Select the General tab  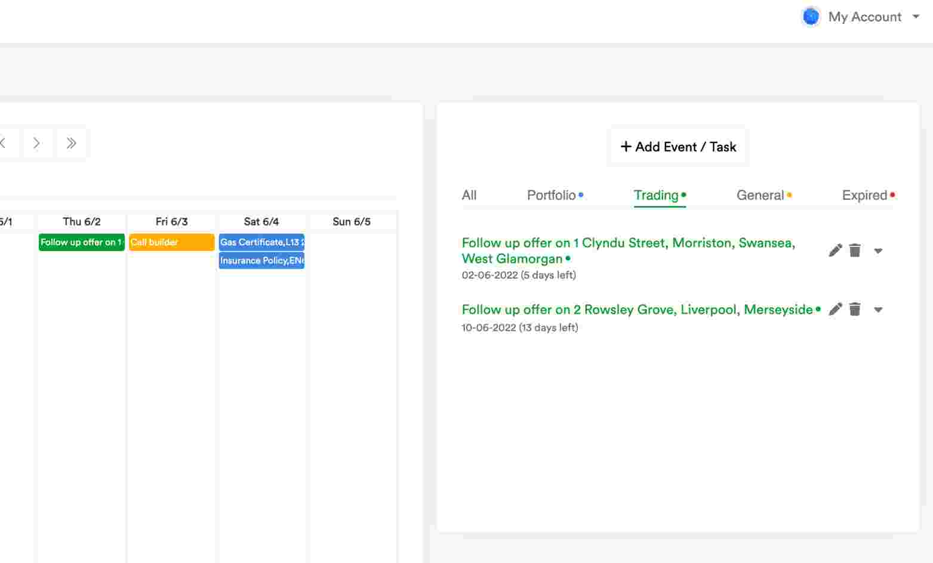point(760,195)
